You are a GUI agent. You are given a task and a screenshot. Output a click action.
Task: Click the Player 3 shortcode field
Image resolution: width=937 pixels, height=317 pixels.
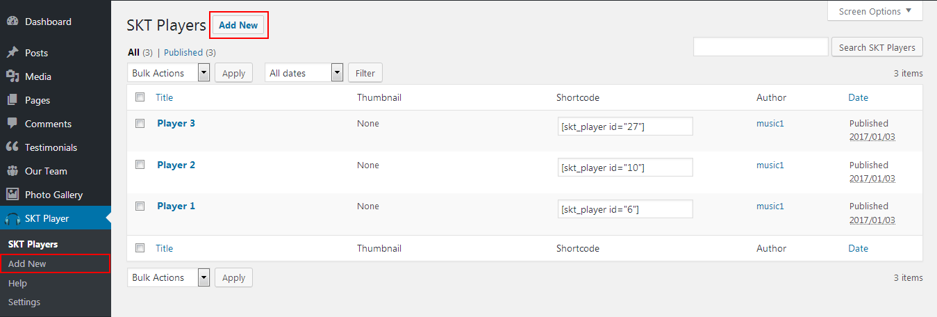(x=625, y=127)
